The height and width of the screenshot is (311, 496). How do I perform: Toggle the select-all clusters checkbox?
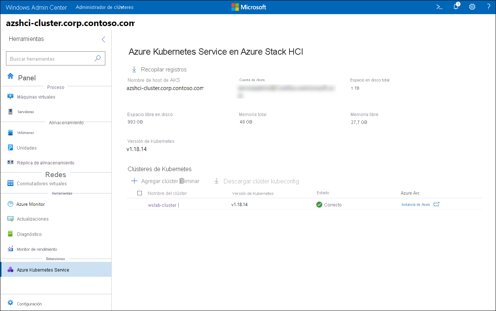(x=140, y=193)
